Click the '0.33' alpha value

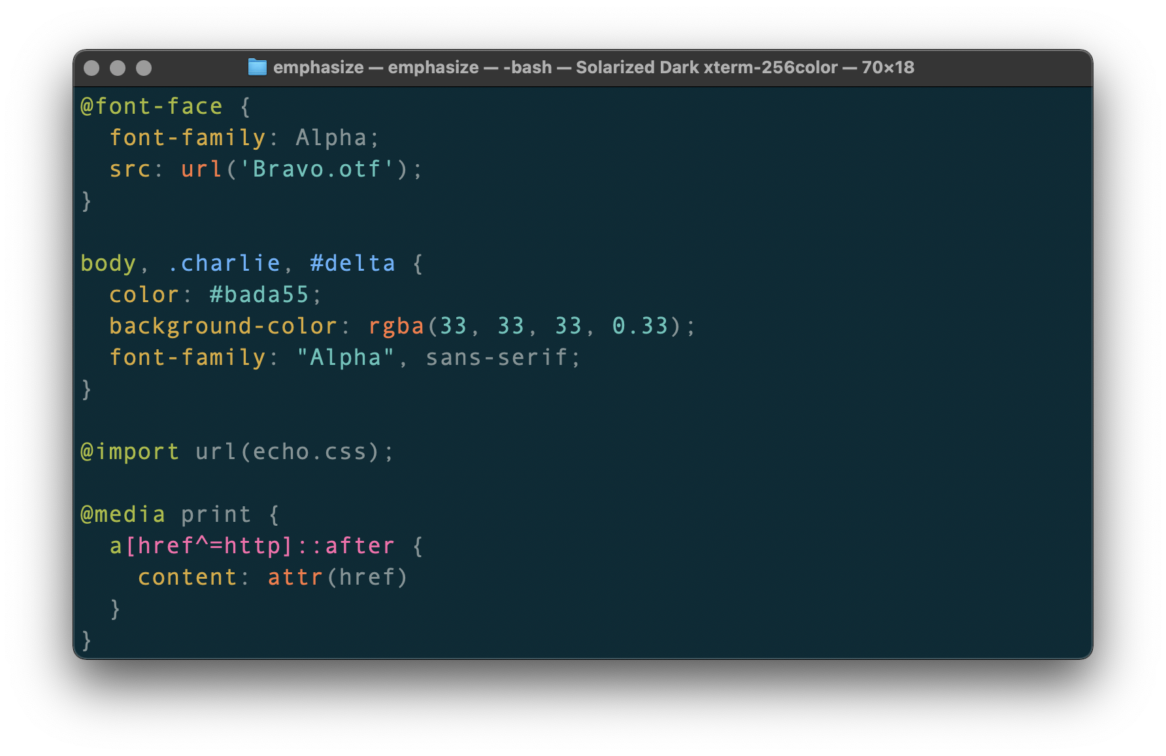pyautogui.click(x=640, y=326)
